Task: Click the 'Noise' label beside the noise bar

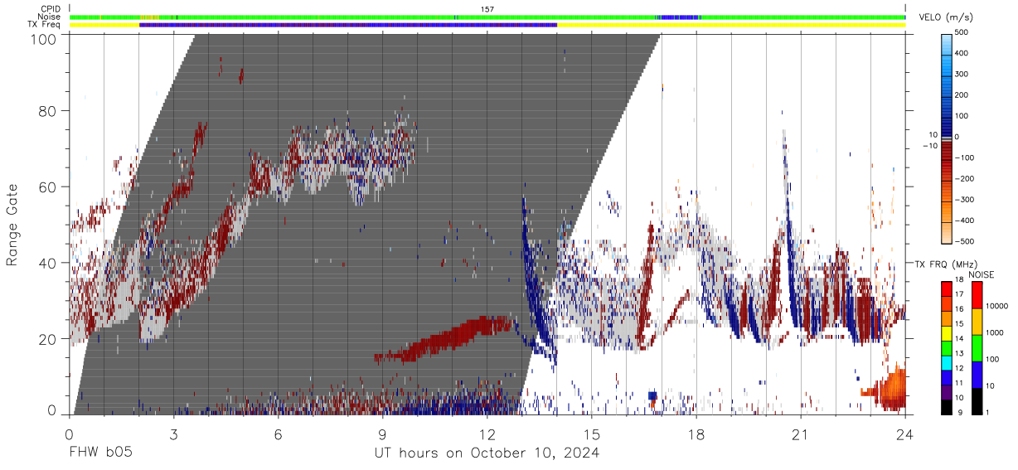Action: click(x=49, y=17)
